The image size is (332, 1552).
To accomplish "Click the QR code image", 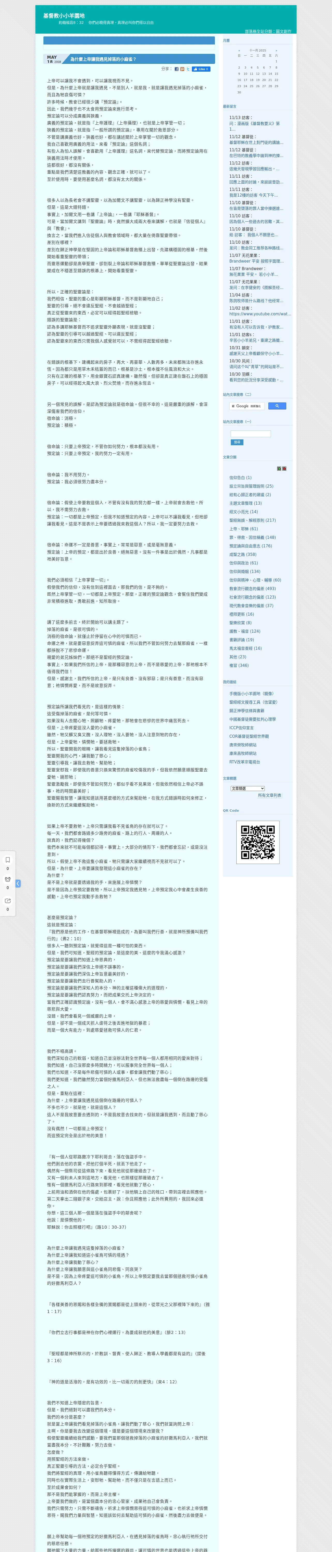I will pos(258,842).
